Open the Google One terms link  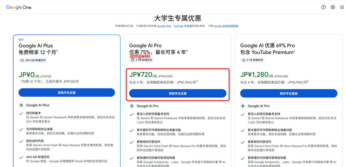click(x=164, y=26)
